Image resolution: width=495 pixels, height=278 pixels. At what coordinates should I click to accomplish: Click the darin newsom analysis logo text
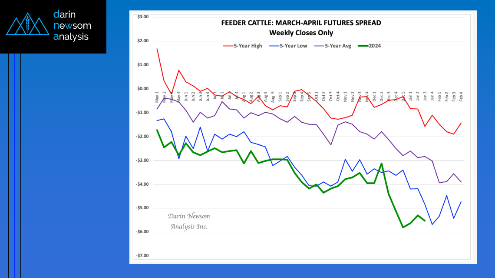[x=72, y=25]
